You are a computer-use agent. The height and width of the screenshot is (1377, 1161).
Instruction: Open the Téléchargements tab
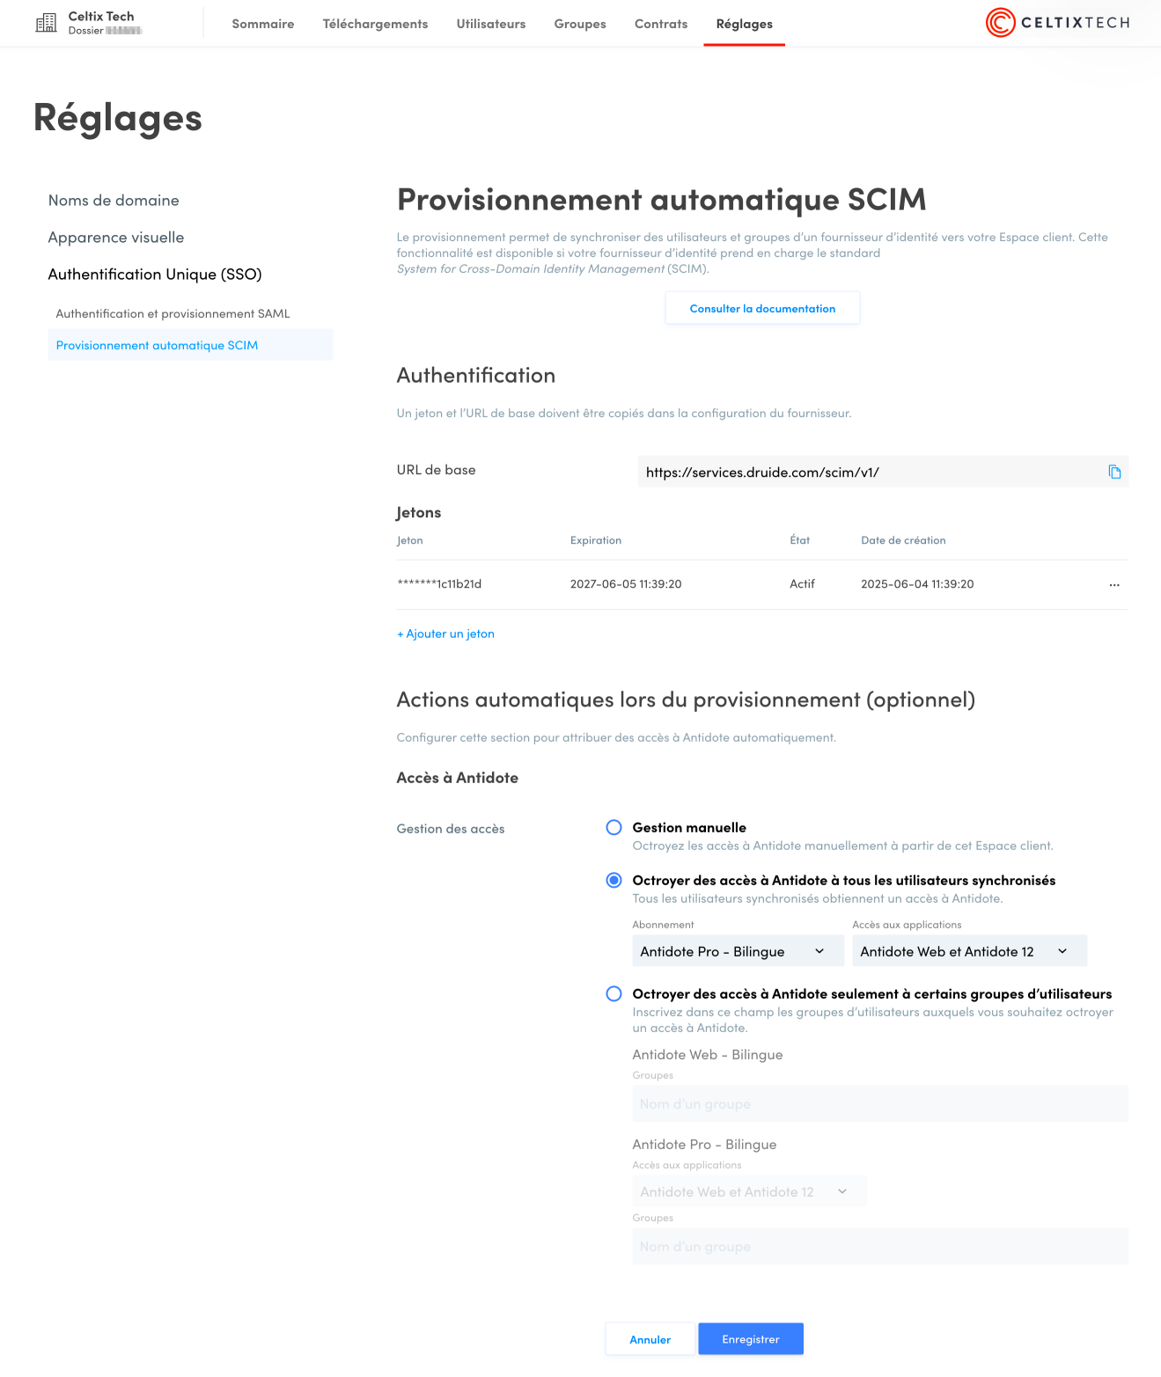click(375, 24)
